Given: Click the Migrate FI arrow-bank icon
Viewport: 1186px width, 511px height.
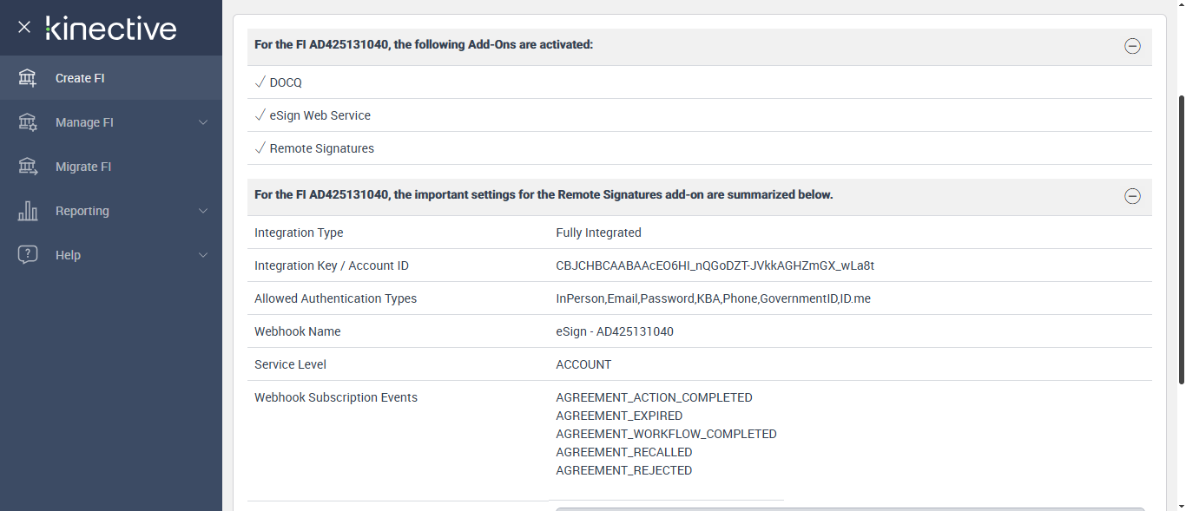Looking at the screenshot, I should point(28,167).
